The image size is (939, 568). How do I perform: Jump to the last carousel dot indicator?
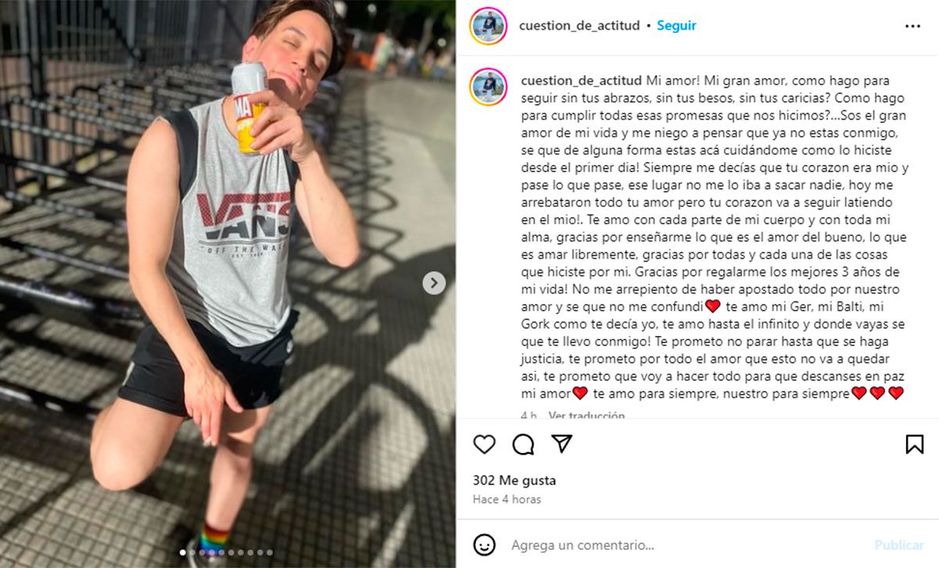coord(270,552)
